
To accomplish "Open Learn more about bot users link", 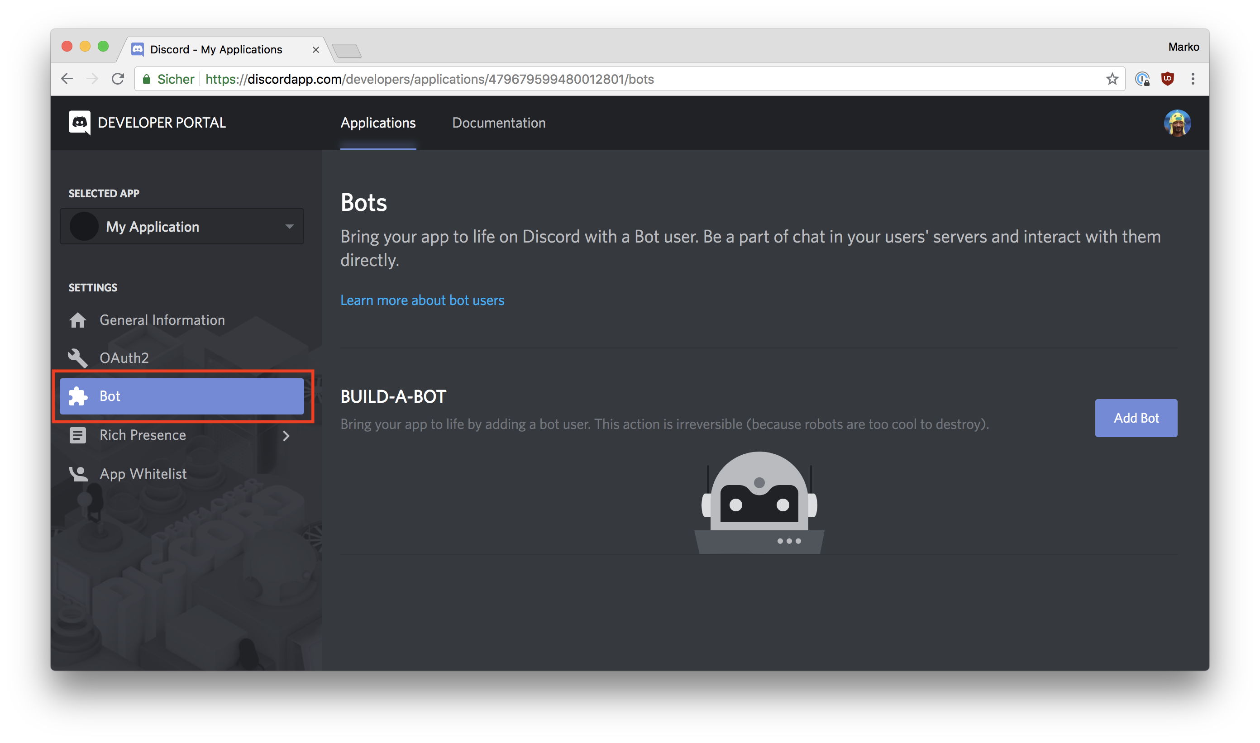I will [422, 300].
